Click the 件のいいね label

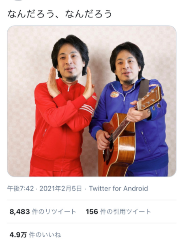45,235
